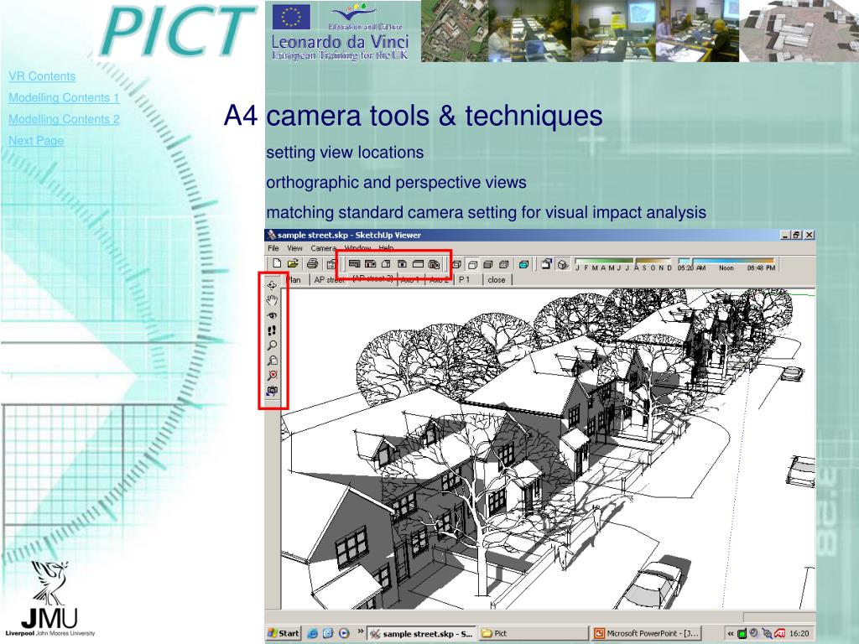Go to the Next Page link
This screenshot has width=859, height=644.
coord(36,140)
